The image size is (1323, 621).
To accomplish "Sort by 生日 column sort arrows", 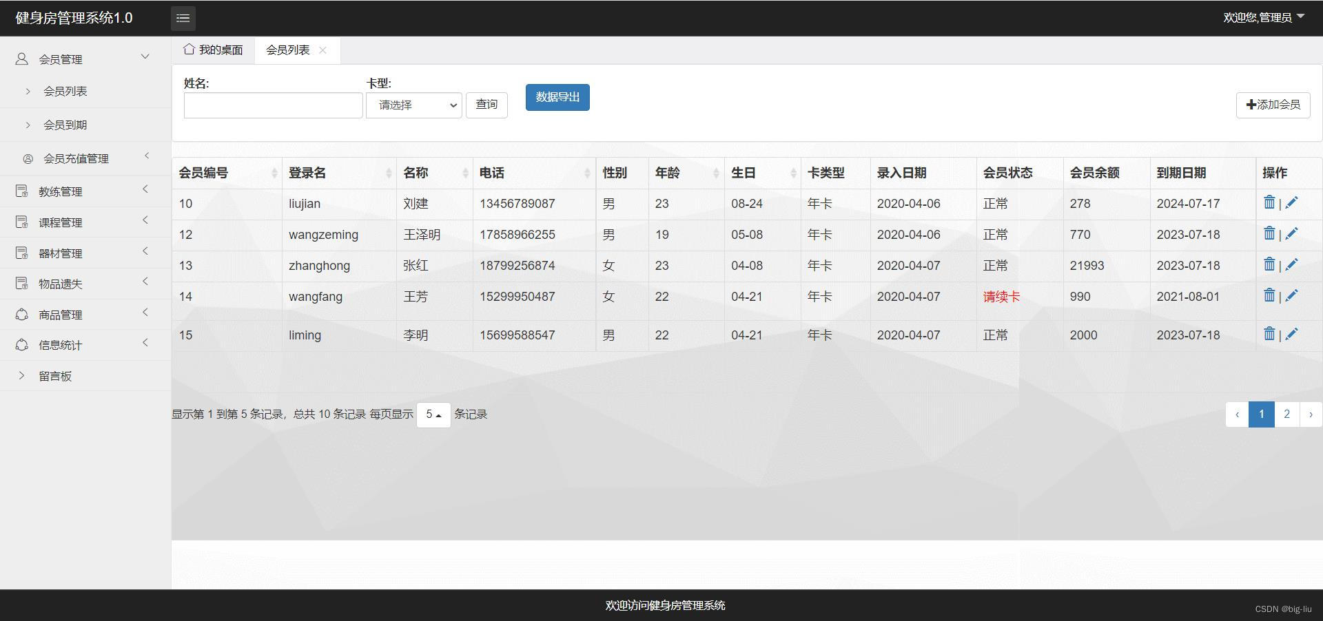I will [793, 173].
